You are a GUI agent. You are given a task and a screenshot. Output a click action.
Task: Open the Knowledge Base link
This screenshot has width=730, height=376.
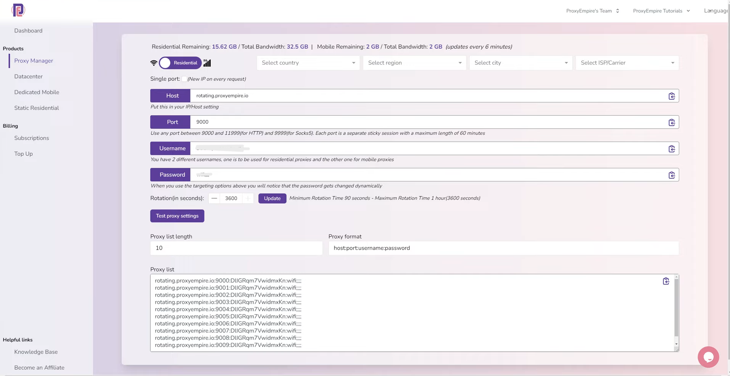click(36, 352)
